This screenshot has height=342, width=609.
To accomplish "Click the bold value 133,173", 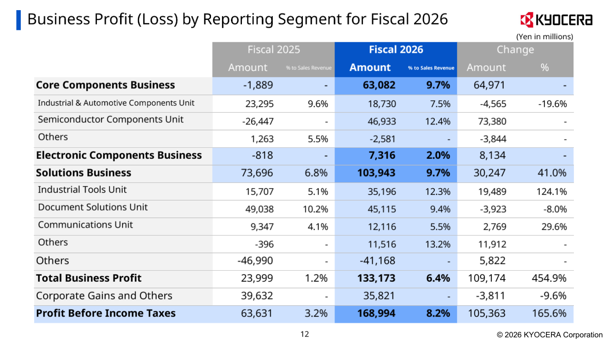I will point(376,278).
